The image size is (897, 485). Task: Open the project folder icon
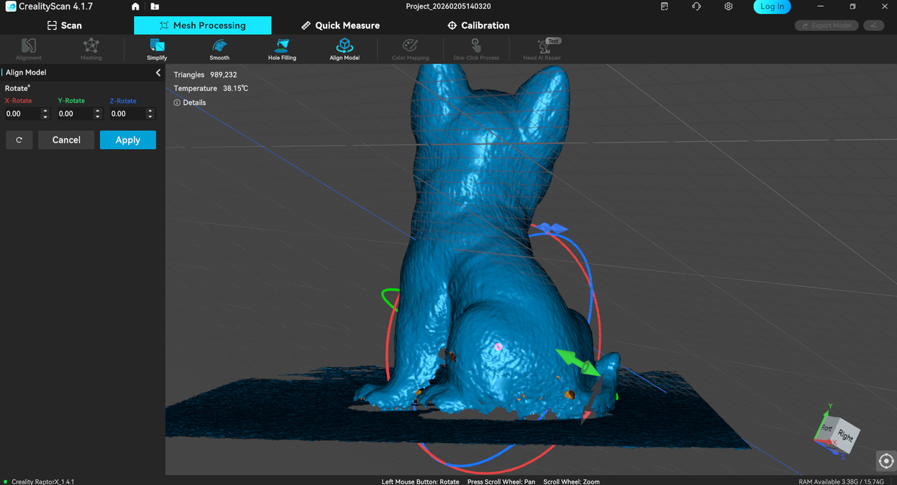click(x=154, y=6)
